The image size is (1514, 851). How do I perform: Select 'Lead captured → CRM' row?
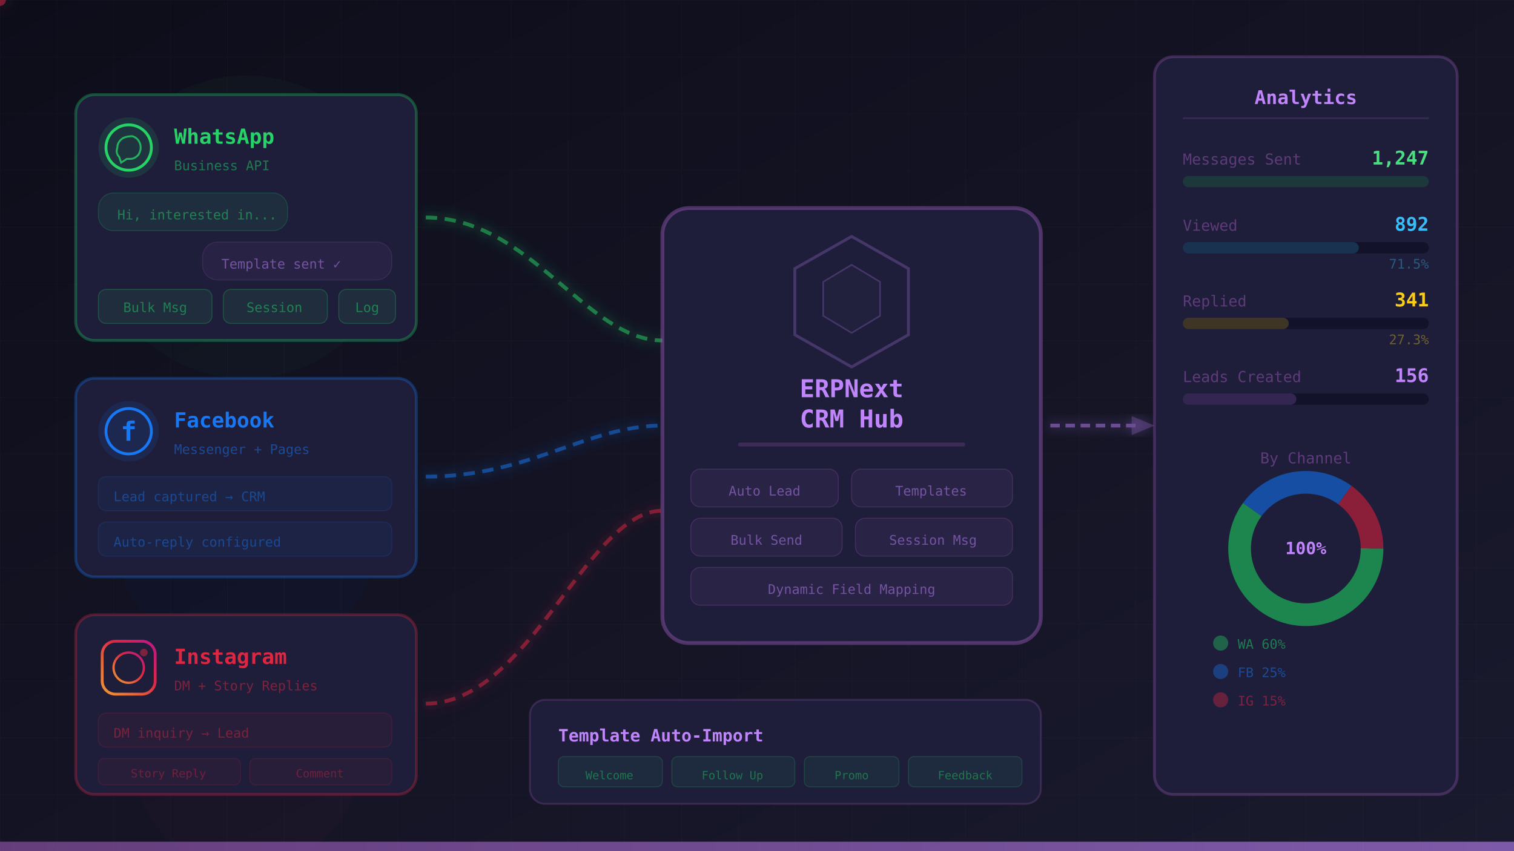[x=245, y=494]
